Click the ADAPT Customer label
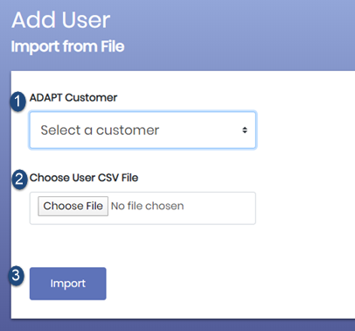This screenshot has height=331, width=355. coord(73,97)
